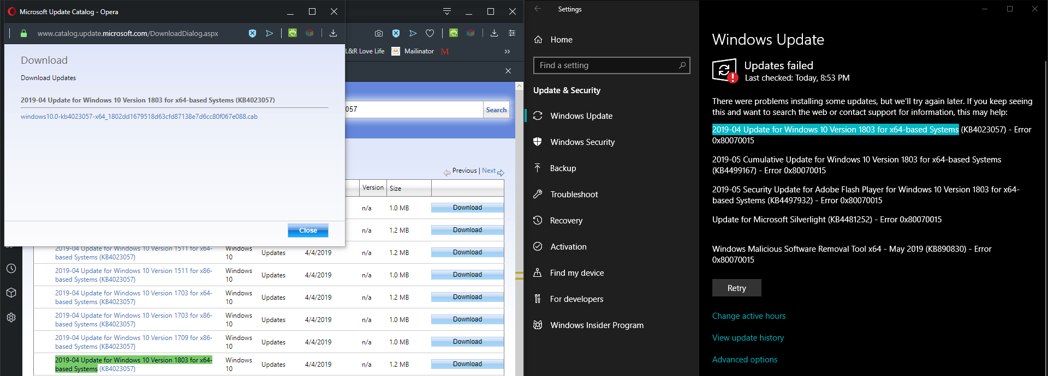The width and height of the screenshot is (1048, 376).
Task: Open downloads icon in the Download popup toolbar
Action: [333, 33]
